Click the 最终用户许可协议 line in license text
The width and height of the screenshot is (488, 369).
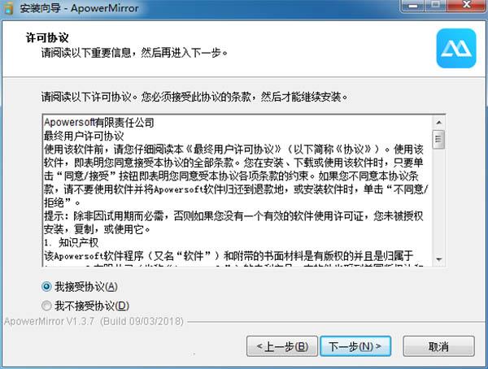coord(84,136)
